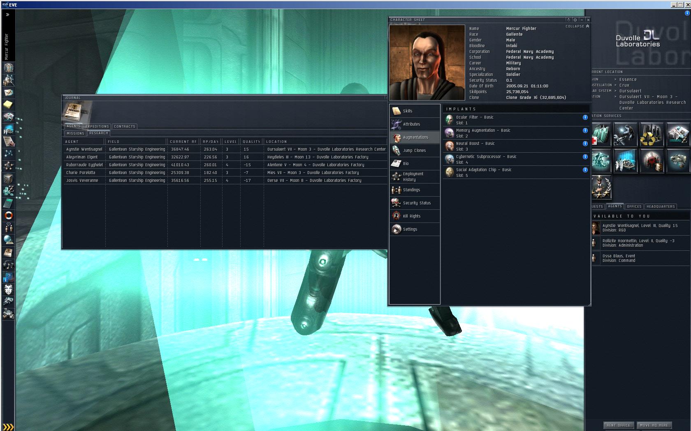Image resolution: width=691 pixels, height=431 pixels.
Task: Sort research agents by Field column
Action: [x=137, y=142]
